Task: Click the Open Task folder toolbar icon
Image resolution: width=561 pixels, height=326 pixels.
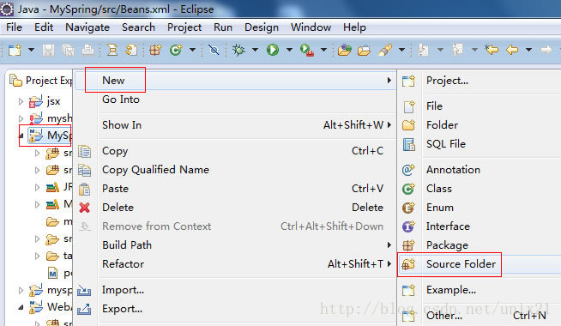Action: [365, 51]
